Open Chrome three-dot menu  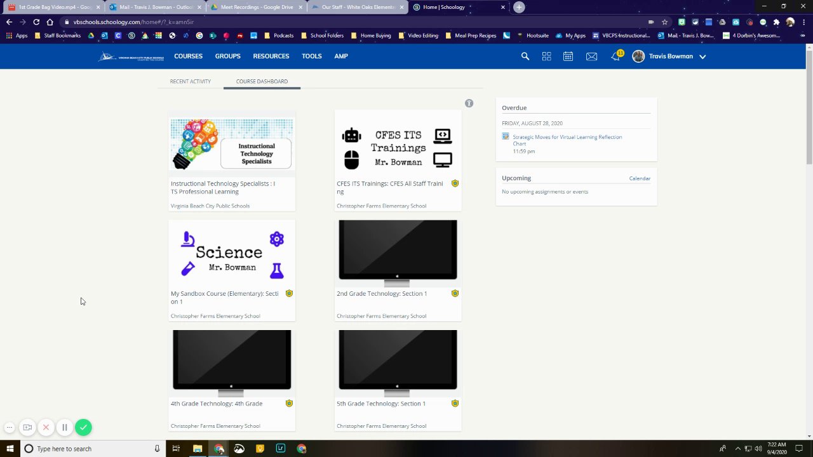tap(803, 22)
